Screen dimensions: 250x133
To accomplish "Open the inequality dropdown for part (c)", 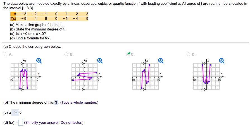I will point(15,113).
